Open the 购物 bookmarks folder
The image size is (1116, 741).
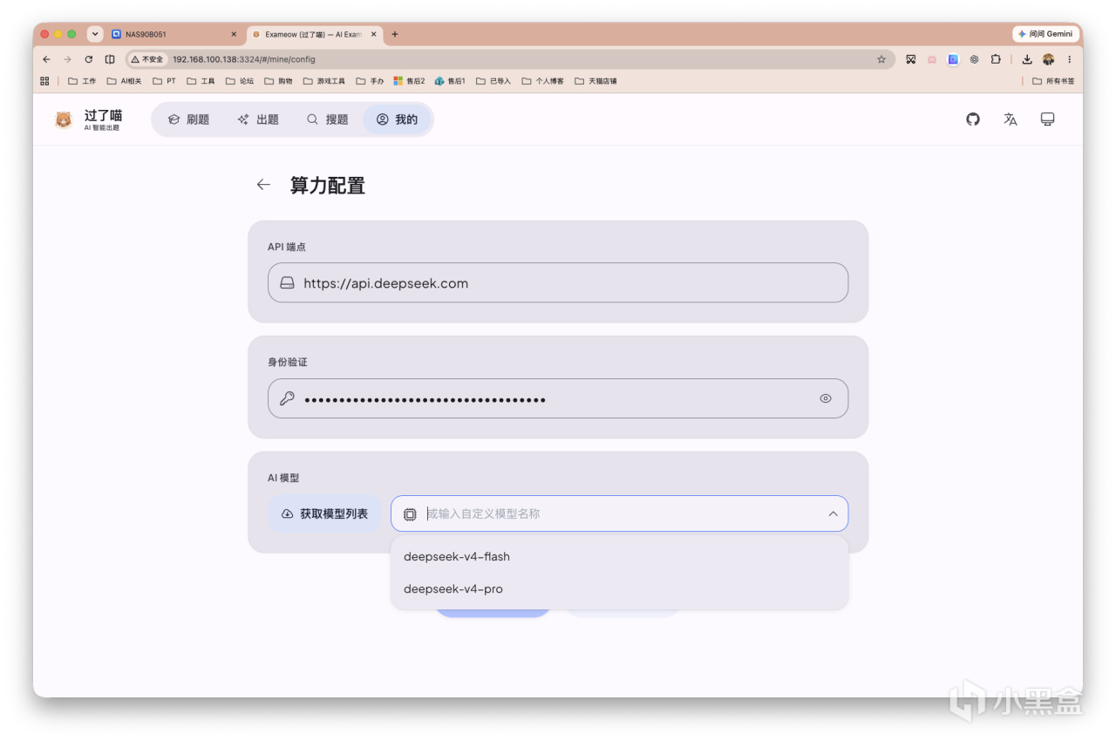pos(278,81)
